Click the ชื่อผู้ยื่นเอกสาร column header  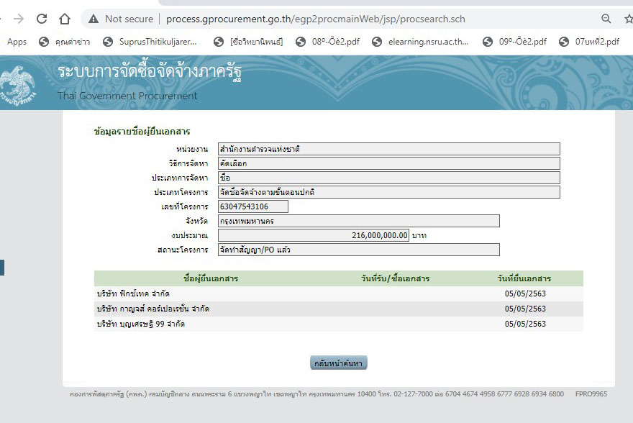pos(211,278)
